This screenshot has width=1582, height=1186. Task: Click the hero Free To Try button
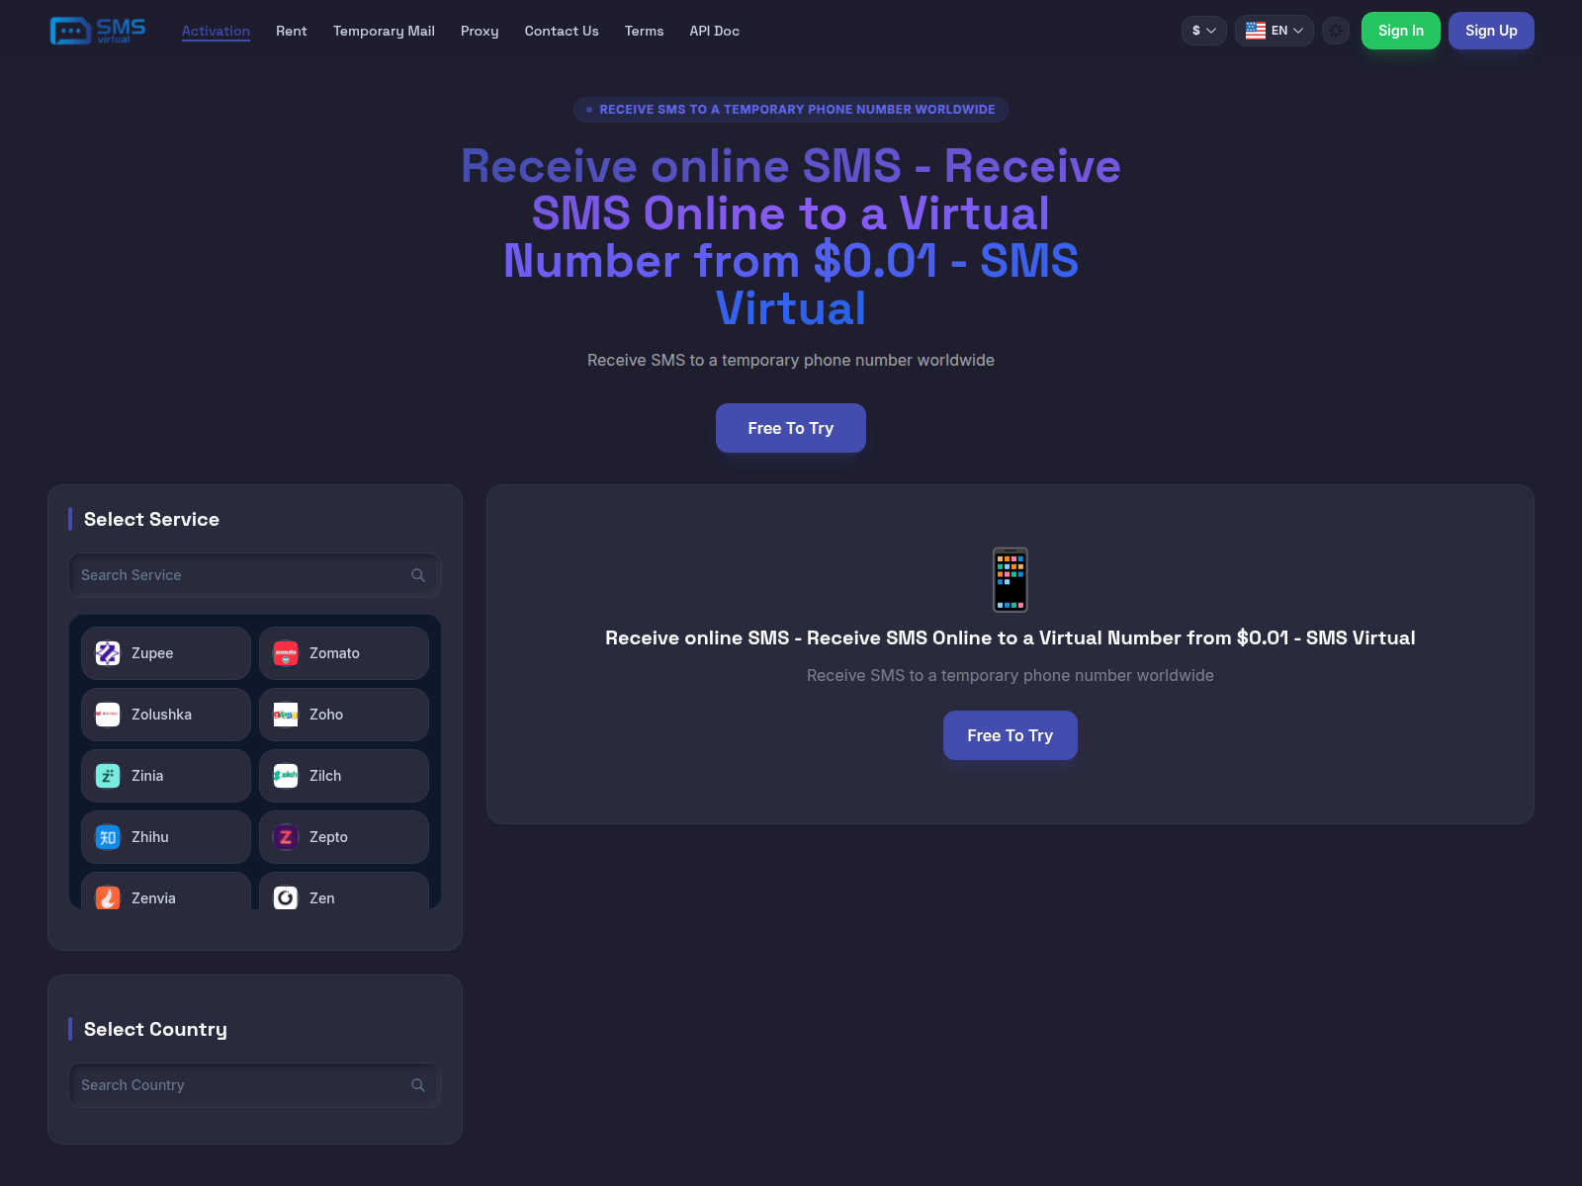[x=791, y=428]
